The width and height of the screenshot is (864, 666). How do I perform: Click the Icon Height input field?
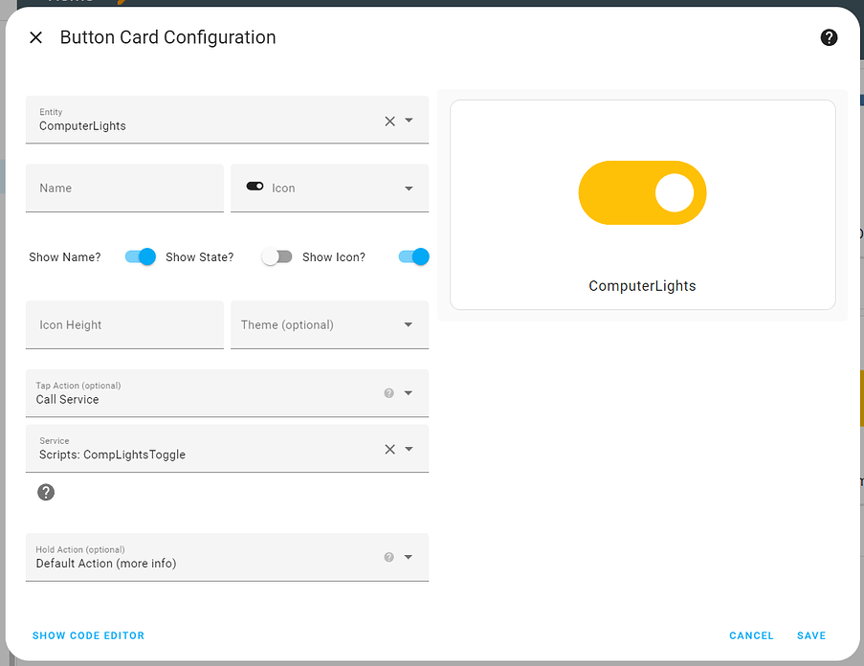[x=124, y=324]
